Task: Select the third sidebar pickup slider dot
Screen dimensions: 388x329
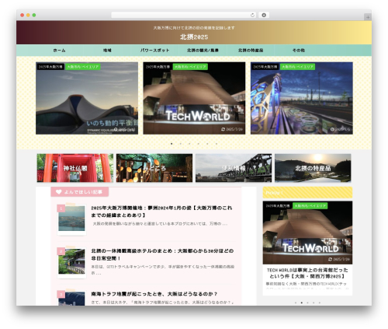Action: pyautogui.click(x=307, y=303)
